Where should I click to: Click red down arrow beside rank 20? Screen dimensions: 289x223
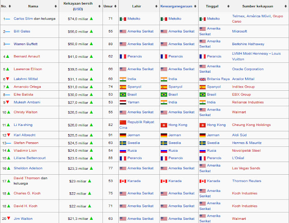coord(9,218)
